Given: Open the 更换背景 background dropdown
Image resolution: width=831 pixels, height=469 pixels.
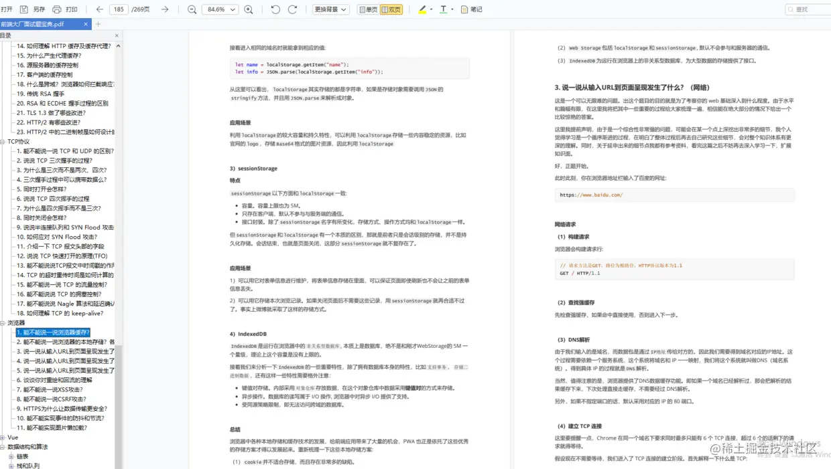Looking at the screenshot, I should pyautogui.click(x=330, y=9).
